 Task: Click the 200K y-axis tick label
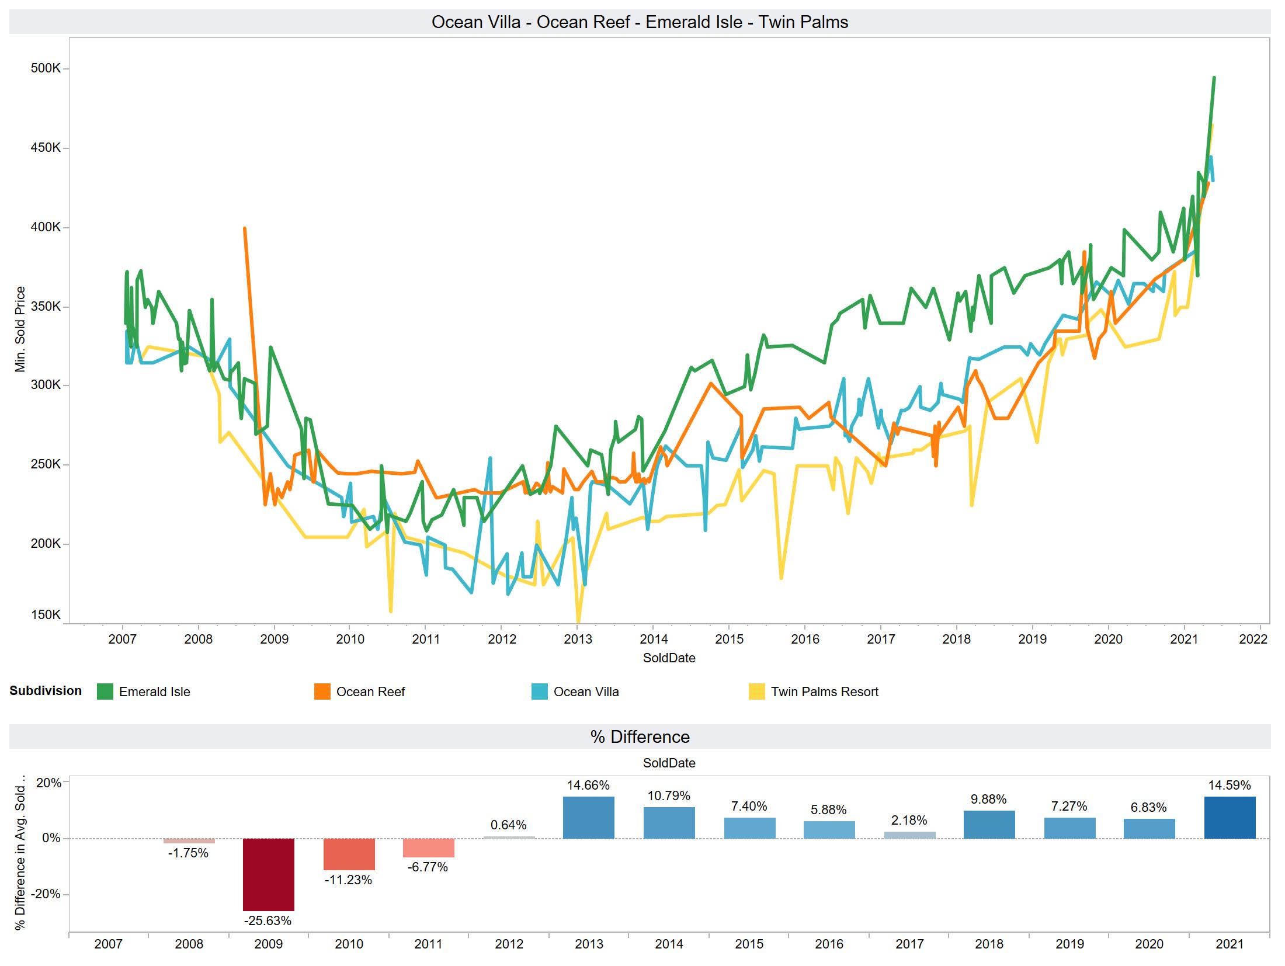click(46, 544)
